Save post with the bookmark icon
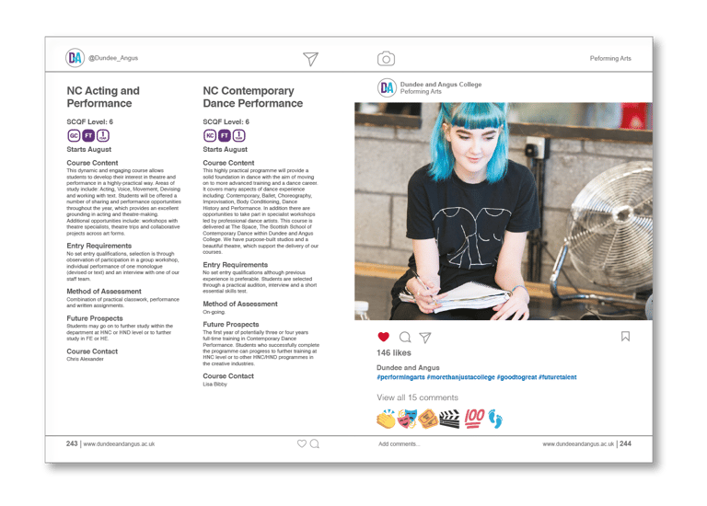Screen dimensions: 707x506 [x=625, y=336]
